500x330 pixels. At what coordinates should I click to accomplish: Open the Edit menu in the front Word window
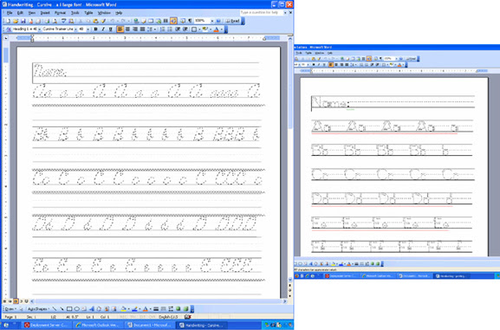coord(20,13)
